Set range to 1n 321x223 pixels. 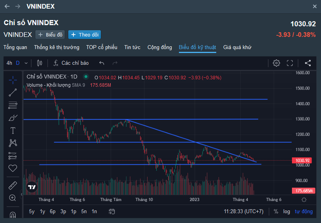(x=94, y=211)
